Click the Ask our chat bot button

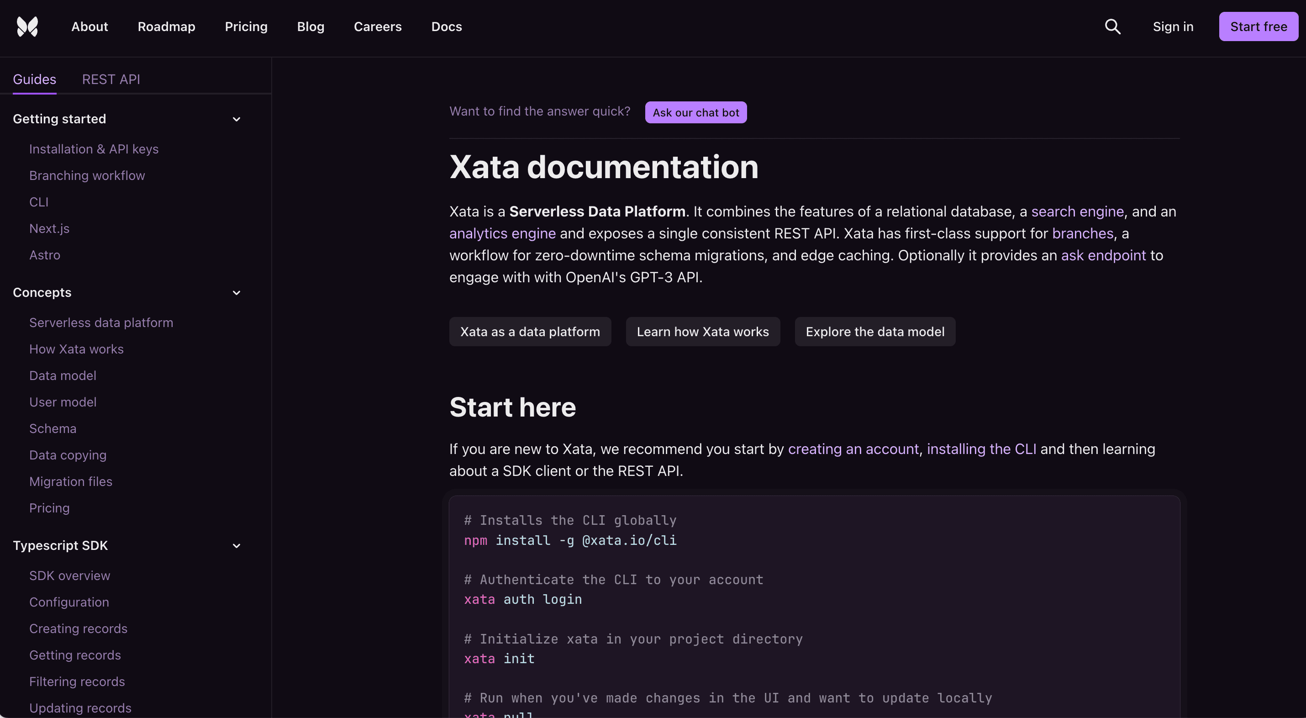pyautogui.click(x=695, y=112)
